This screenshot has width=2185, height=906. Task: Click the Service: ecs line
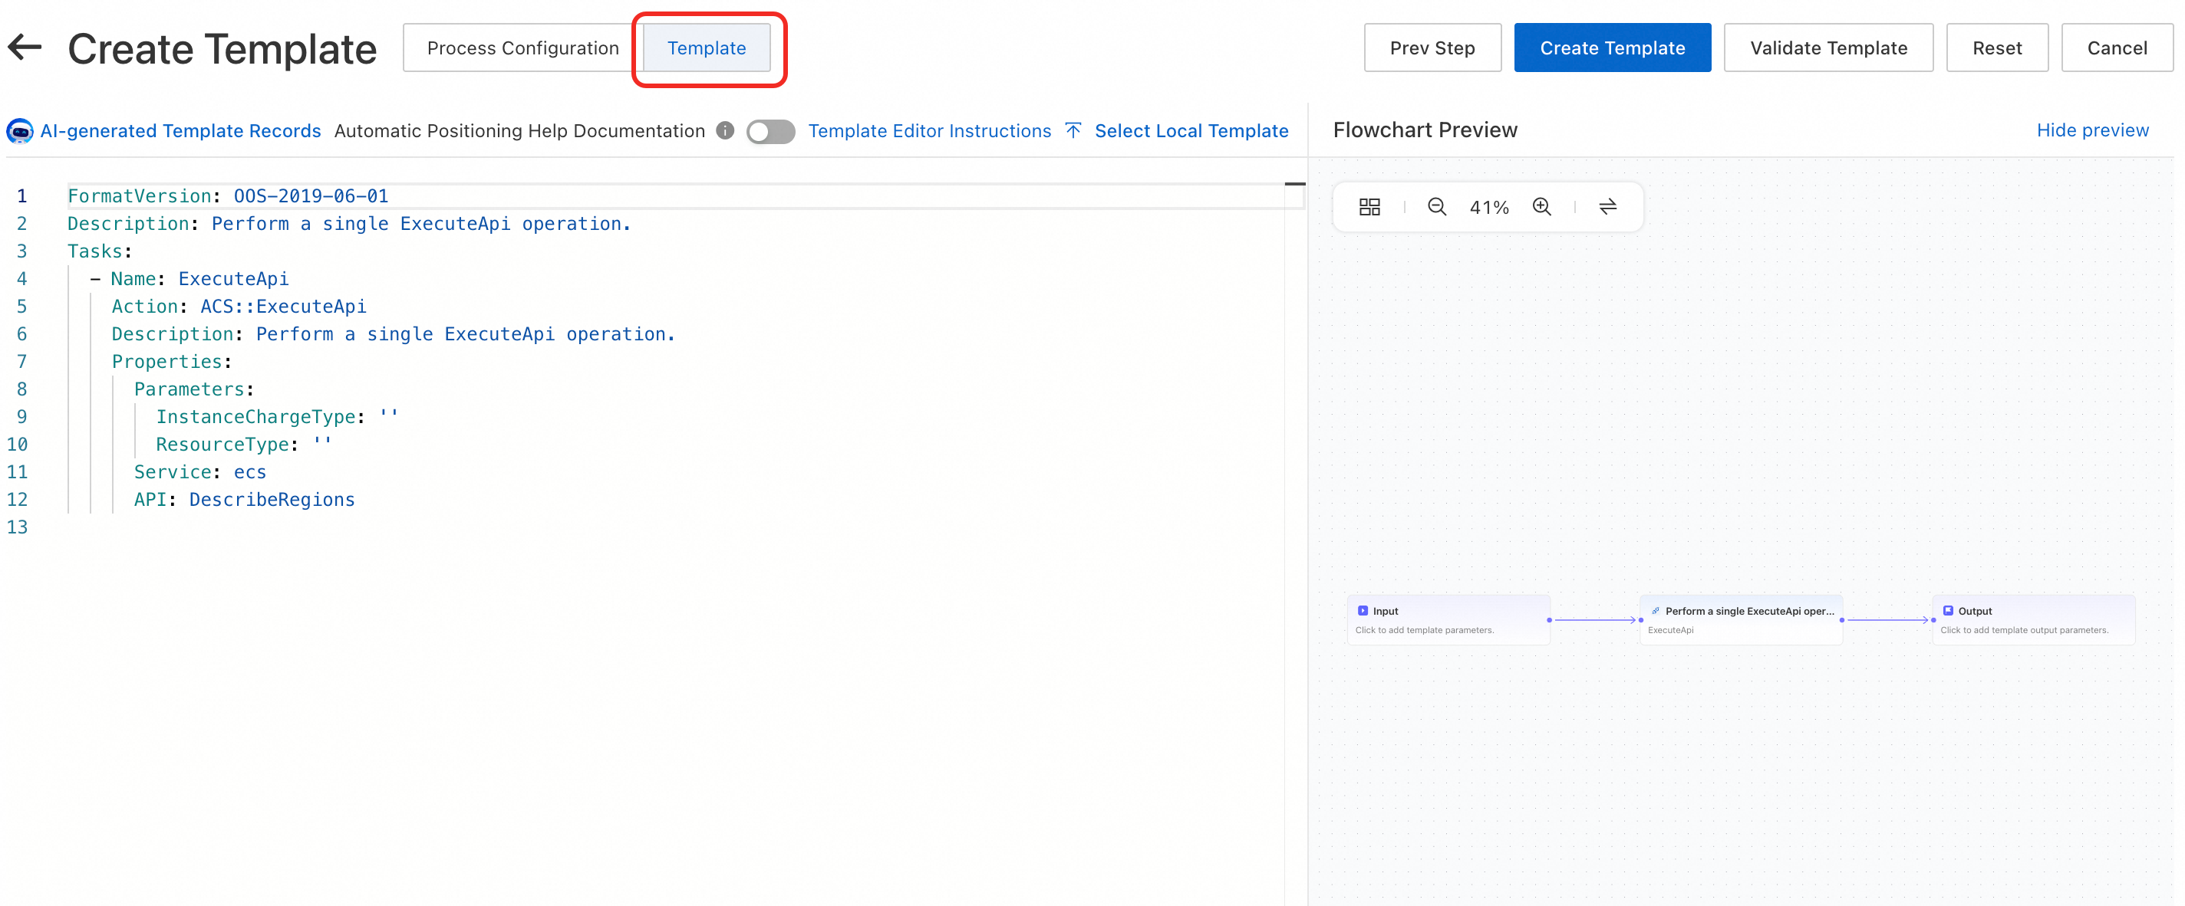pyautogui.click(x=200, y=471)
